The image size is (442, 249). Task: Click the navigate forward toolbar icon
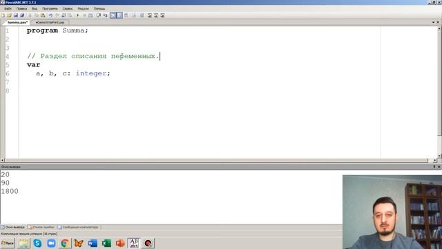[x=70, y=15]
